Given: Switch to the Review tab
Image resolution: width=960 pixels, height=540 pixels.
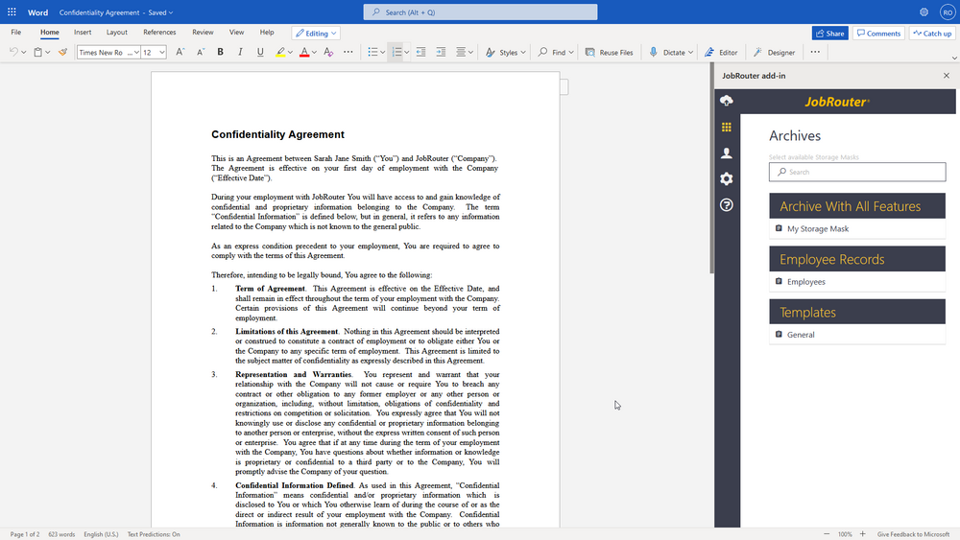Looking at the screenshot, I should coord(203,33).
